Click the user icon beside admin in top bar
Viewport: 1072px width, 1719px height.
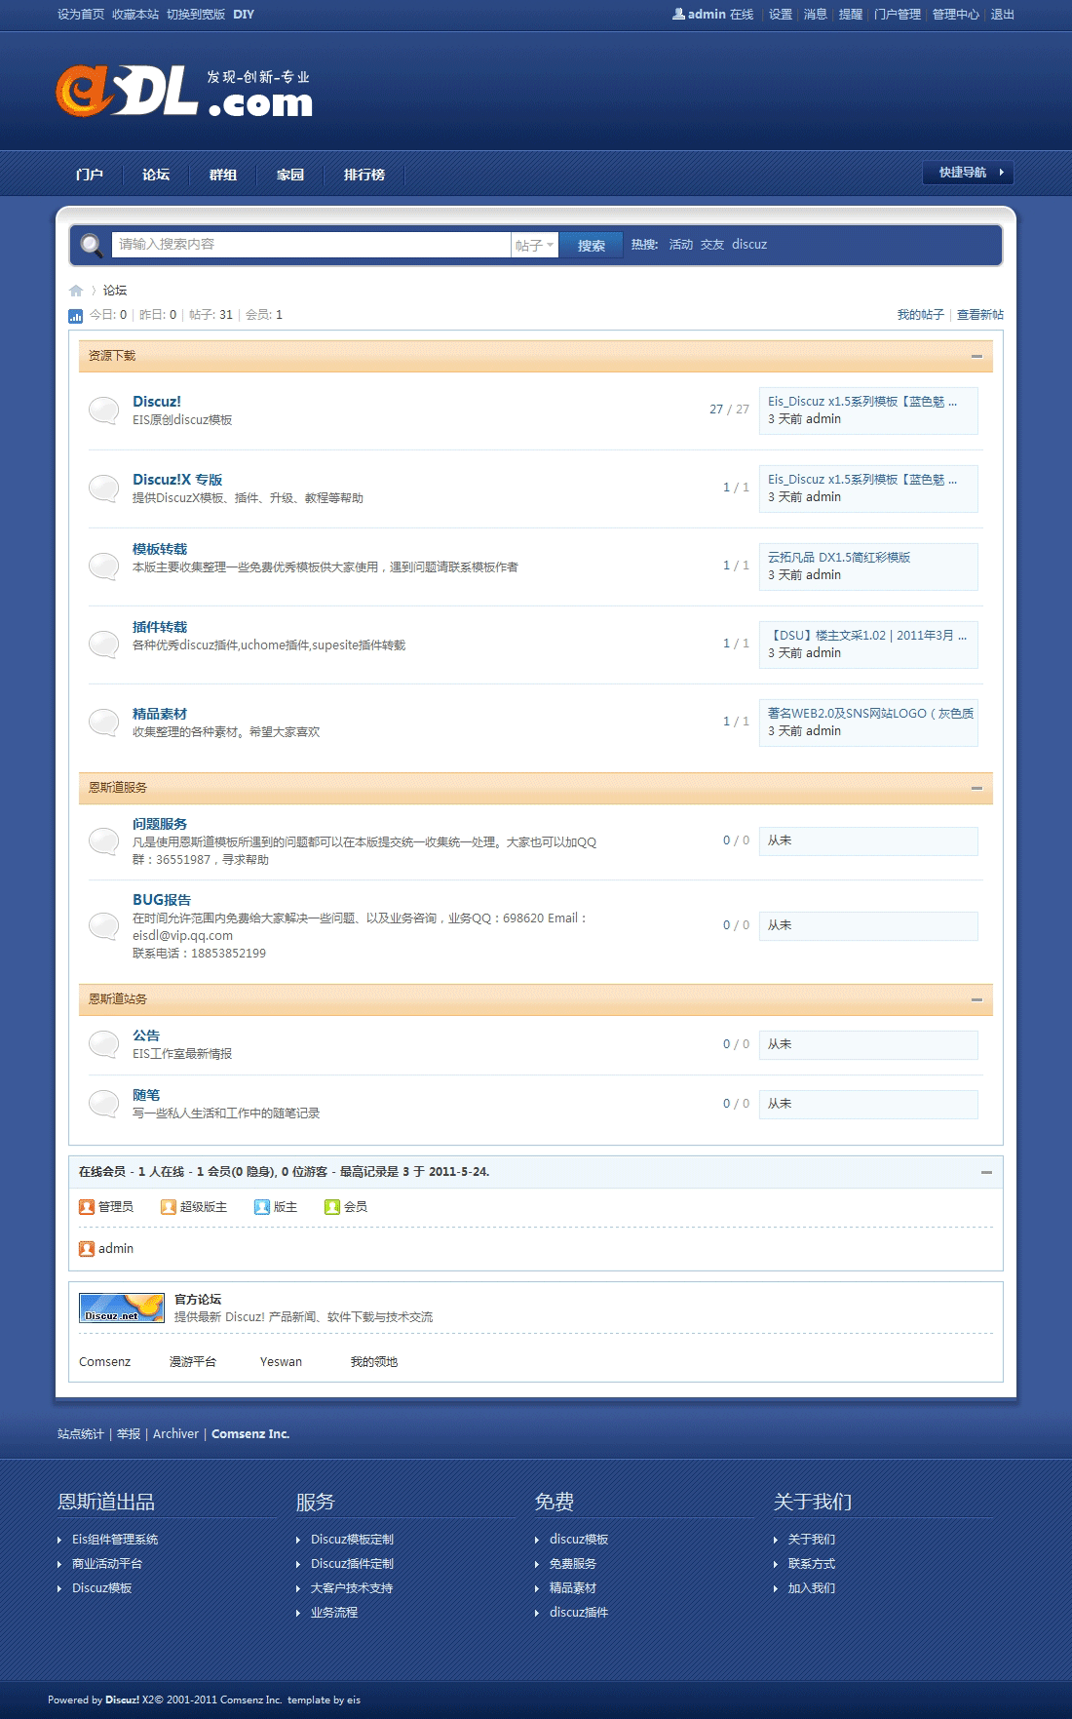click(x=678, y=14)
